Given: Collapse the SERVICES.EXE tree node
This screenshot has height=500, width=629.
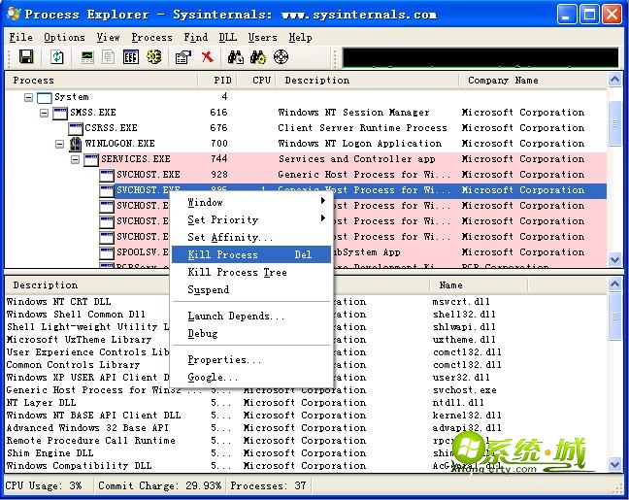Looking at the screenshot, I should [x=76, y=159].
